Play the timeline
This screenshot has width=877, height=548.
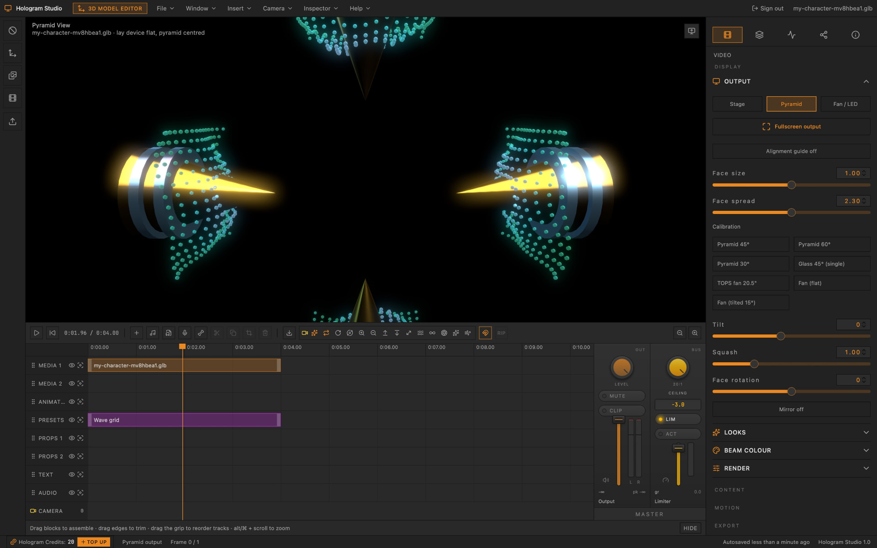tap(37, 333)
